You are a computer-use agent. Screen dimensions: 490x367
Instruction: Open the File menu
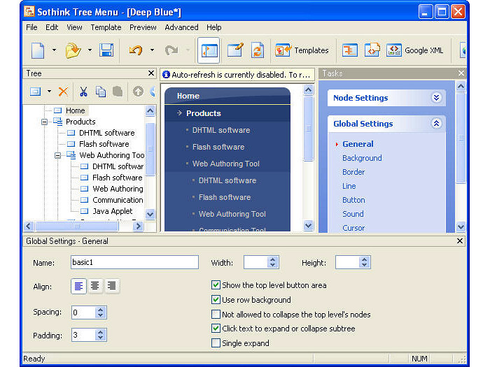coord(31,27)
